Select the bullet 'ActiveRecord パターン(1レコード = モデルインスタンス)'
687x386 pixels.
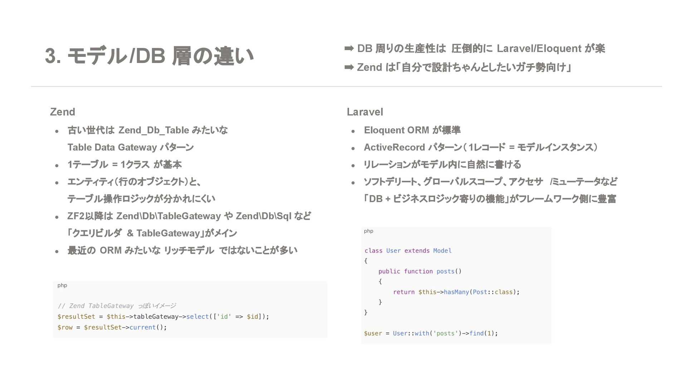481,147
